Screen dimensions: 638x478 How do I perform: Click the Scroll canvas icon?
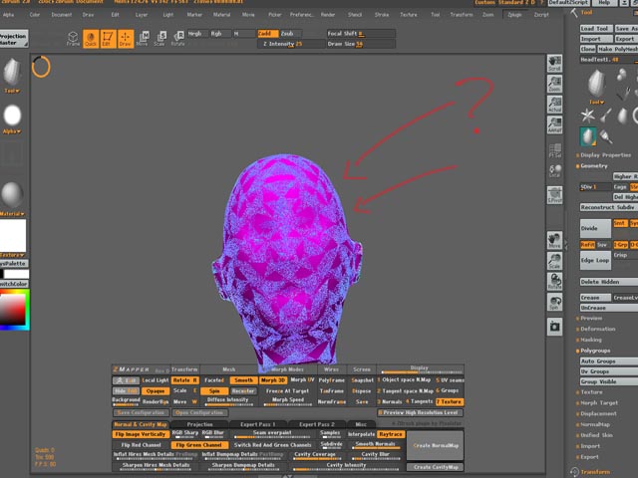(554, 64)
